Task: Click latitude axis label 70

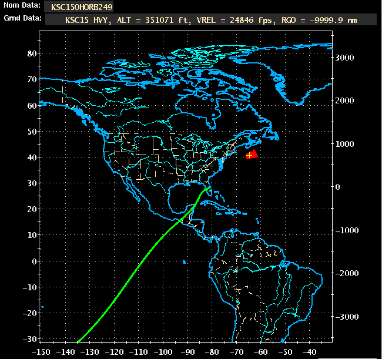Action: [x=32, y=80]
